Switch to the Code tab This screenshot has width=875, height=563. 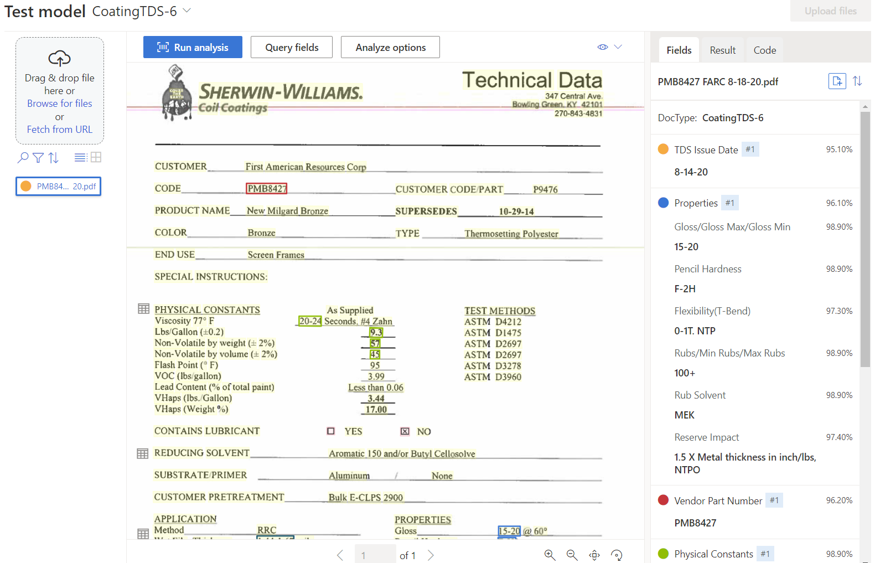click(765, 50)
